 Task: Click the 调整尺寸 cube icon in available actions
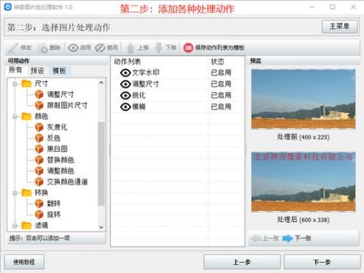click(39, 94)
